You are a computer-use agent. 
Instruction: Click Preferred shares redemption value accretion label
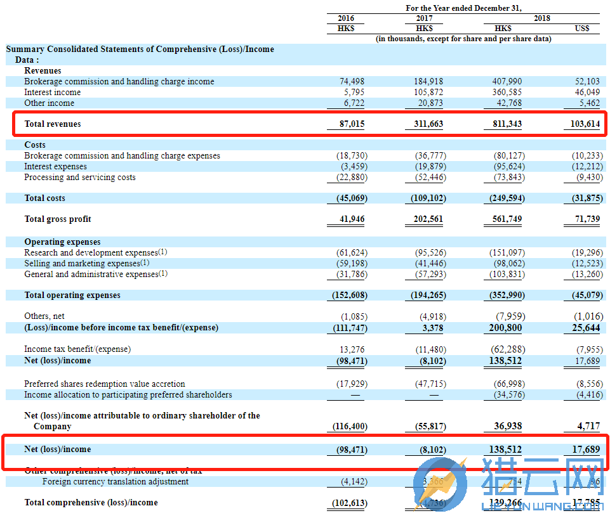click(105, 384)
